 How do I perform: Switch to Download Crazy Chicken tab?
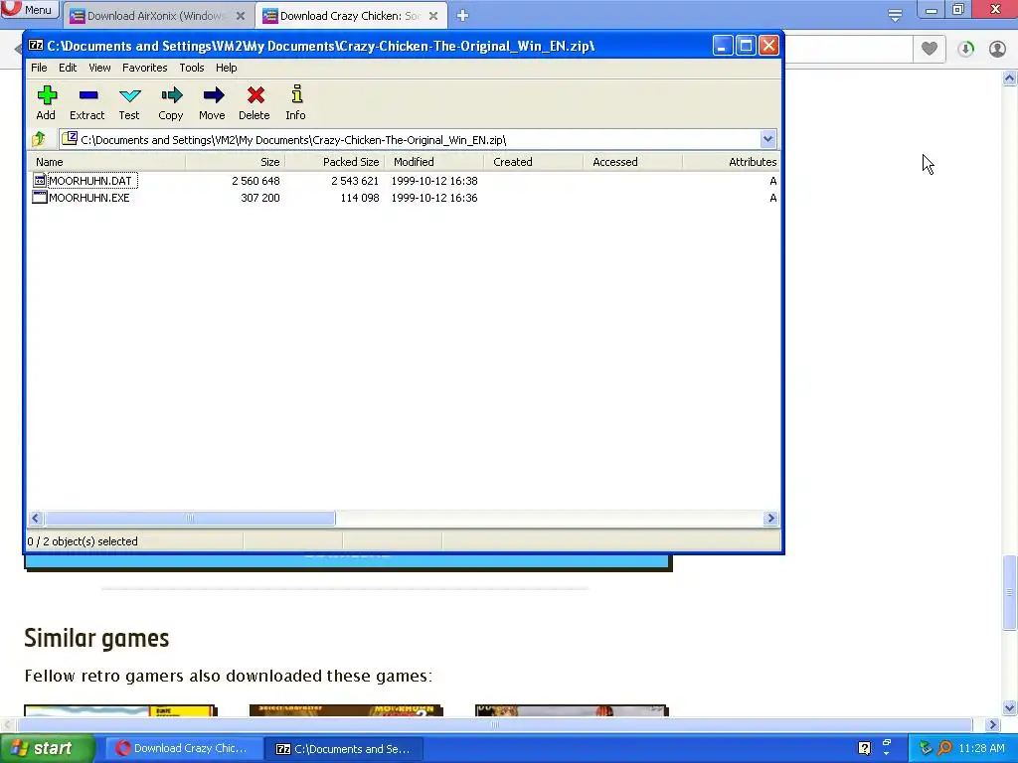351,16
